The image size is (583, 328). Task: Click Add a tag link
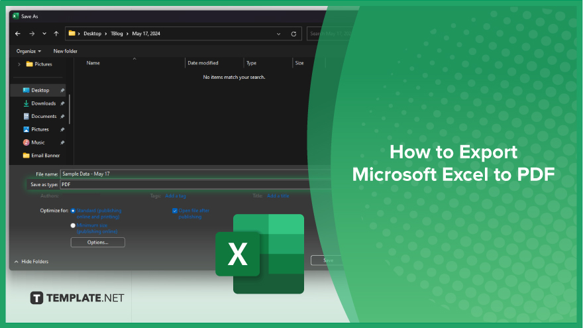coord(176,196)
